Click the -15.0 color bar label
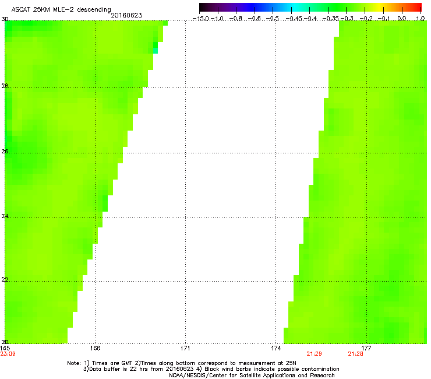431x379 pixels. (x=201, y=19)
